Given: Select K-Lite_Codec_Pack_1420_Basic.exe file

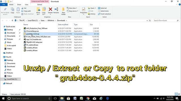Looking at the screenshot, I should pos(38,37).
